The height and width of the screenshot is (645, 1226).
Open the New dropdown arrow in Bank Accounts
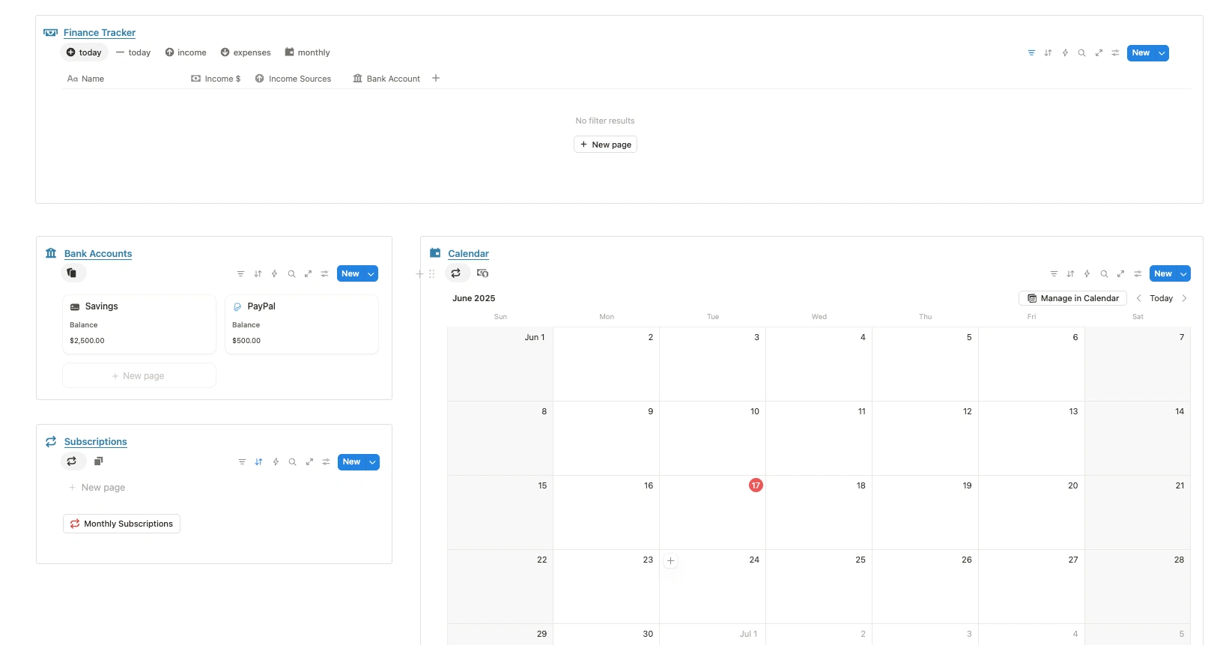tap(371, 274)
